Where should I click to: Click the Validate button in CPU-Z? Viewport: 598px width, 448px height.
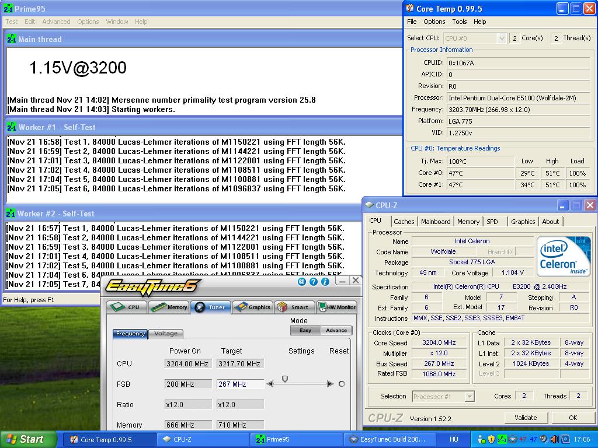pos(526,418)
